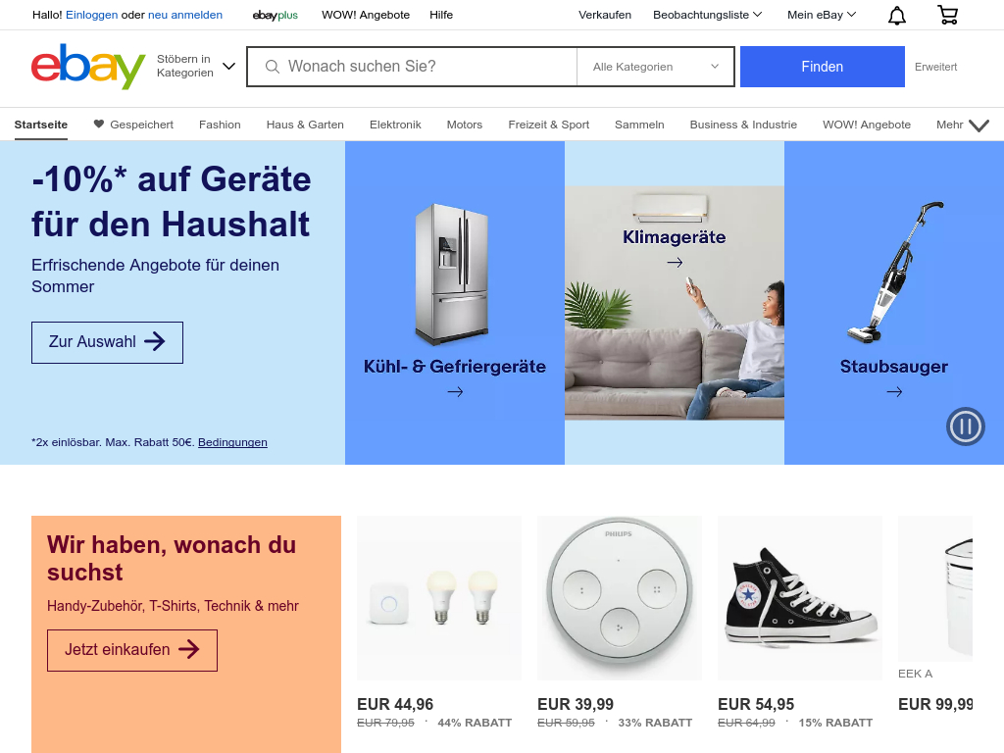This screenshot has height=753, width=1004.
Task: Click the arrow under Staubsauger
Action: pos(894,392)
